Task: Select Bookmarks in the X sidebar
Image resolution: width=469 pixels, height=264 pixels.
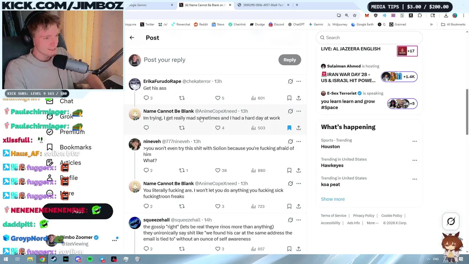Action: (70, 147)
